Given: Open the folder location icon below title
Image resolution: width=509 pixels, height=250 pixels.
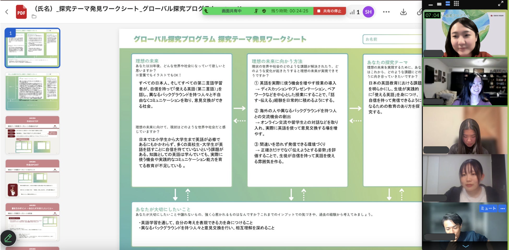Looking at the screenshot, I should 34,16.
